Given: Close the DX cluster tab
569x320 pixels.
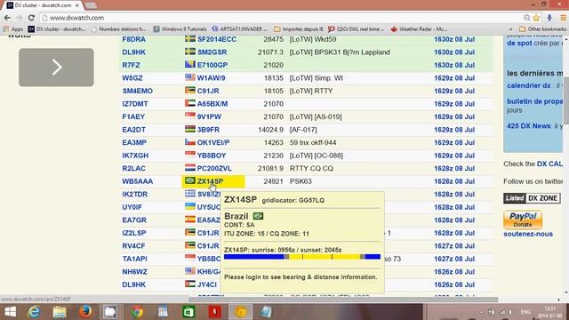Looking at the screenshot, I should [x=77, y=5].
